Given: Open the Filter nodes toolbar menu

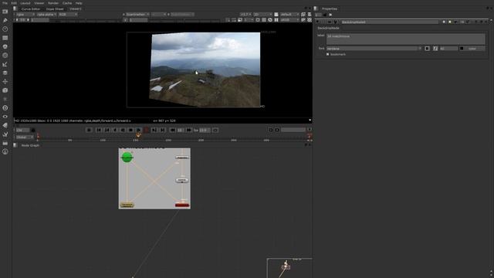Looking at the screenshot, I should click(x=5, y=56).
